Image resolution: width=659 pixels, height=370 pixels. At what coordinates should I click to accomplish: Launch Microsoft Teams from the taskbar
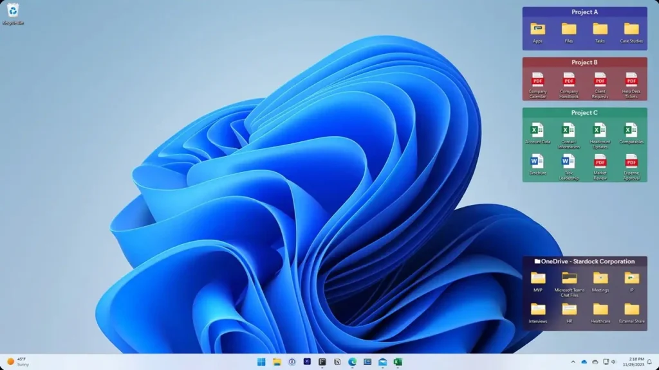367,362
